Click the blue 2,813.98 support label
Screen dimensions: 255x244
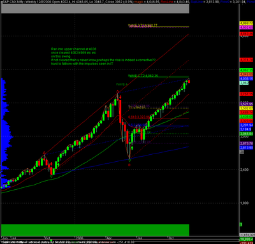(x=246, y=148)
